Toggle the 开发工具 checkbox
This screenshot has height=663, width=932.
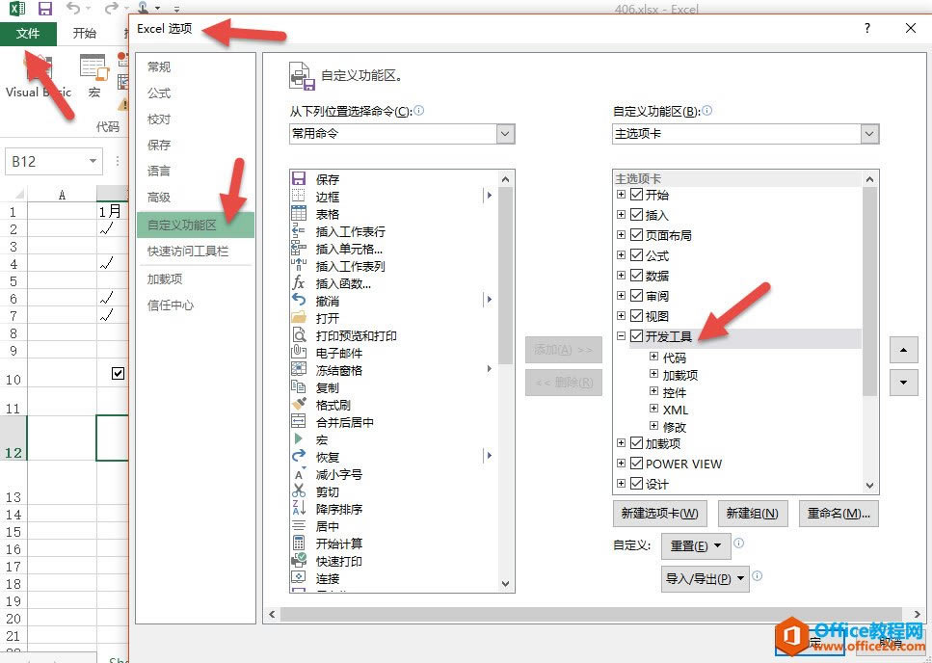click(636, 336)
